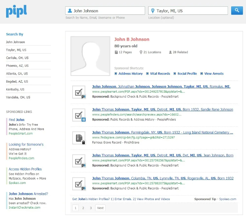Open Find John sponsored link
The width and height of the screenshot is (246, 217).
[x=17, y=120]
